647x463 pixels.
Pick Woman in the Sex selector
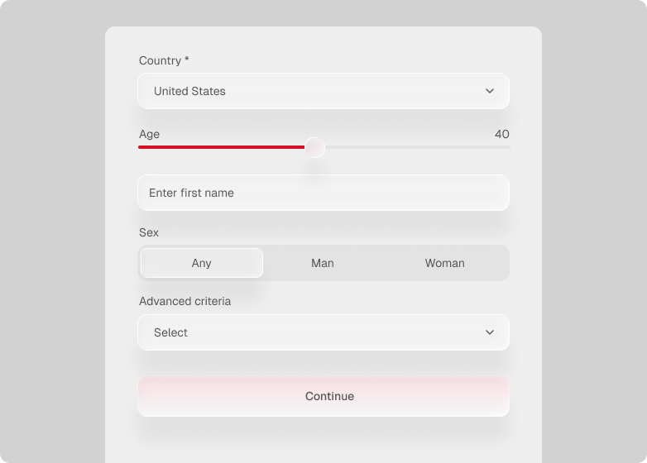(x=445, y=263)
